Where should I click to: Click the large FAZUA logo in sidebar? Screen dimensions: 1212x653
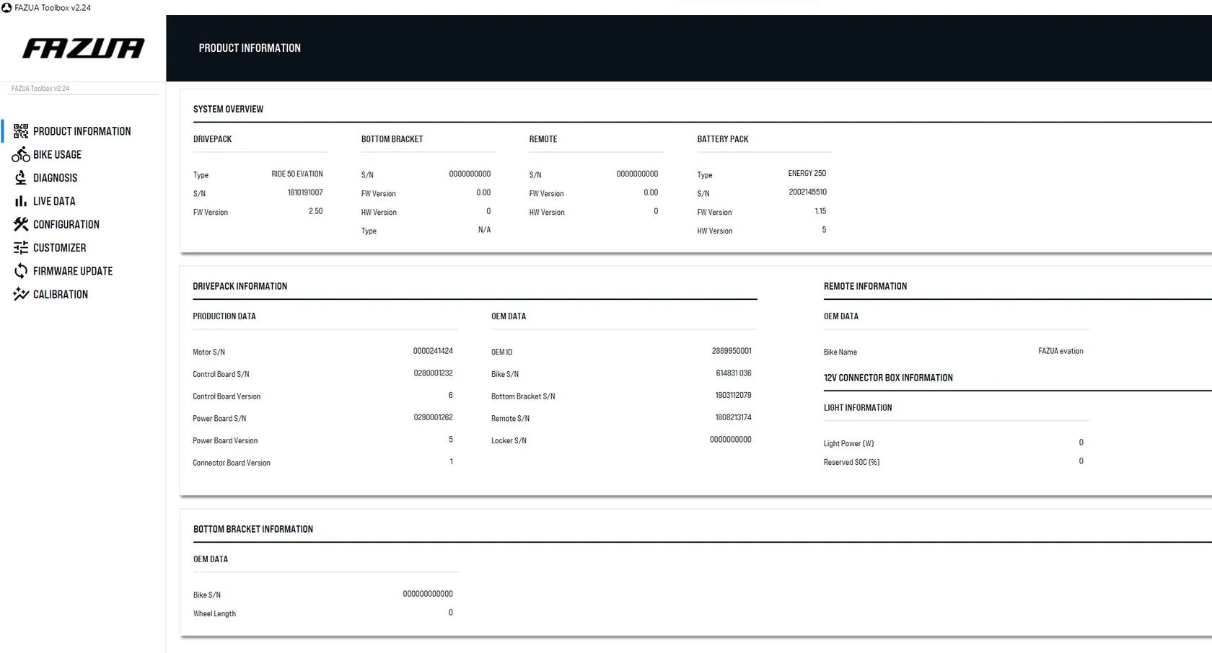click(83, 48)
